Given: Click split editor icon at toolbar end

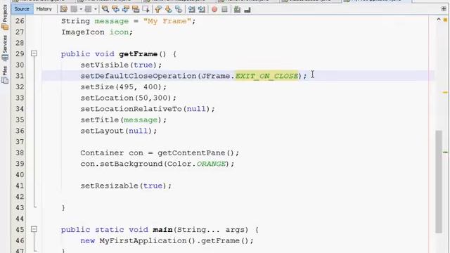Looking at the screenshot, I should [444, 9].
